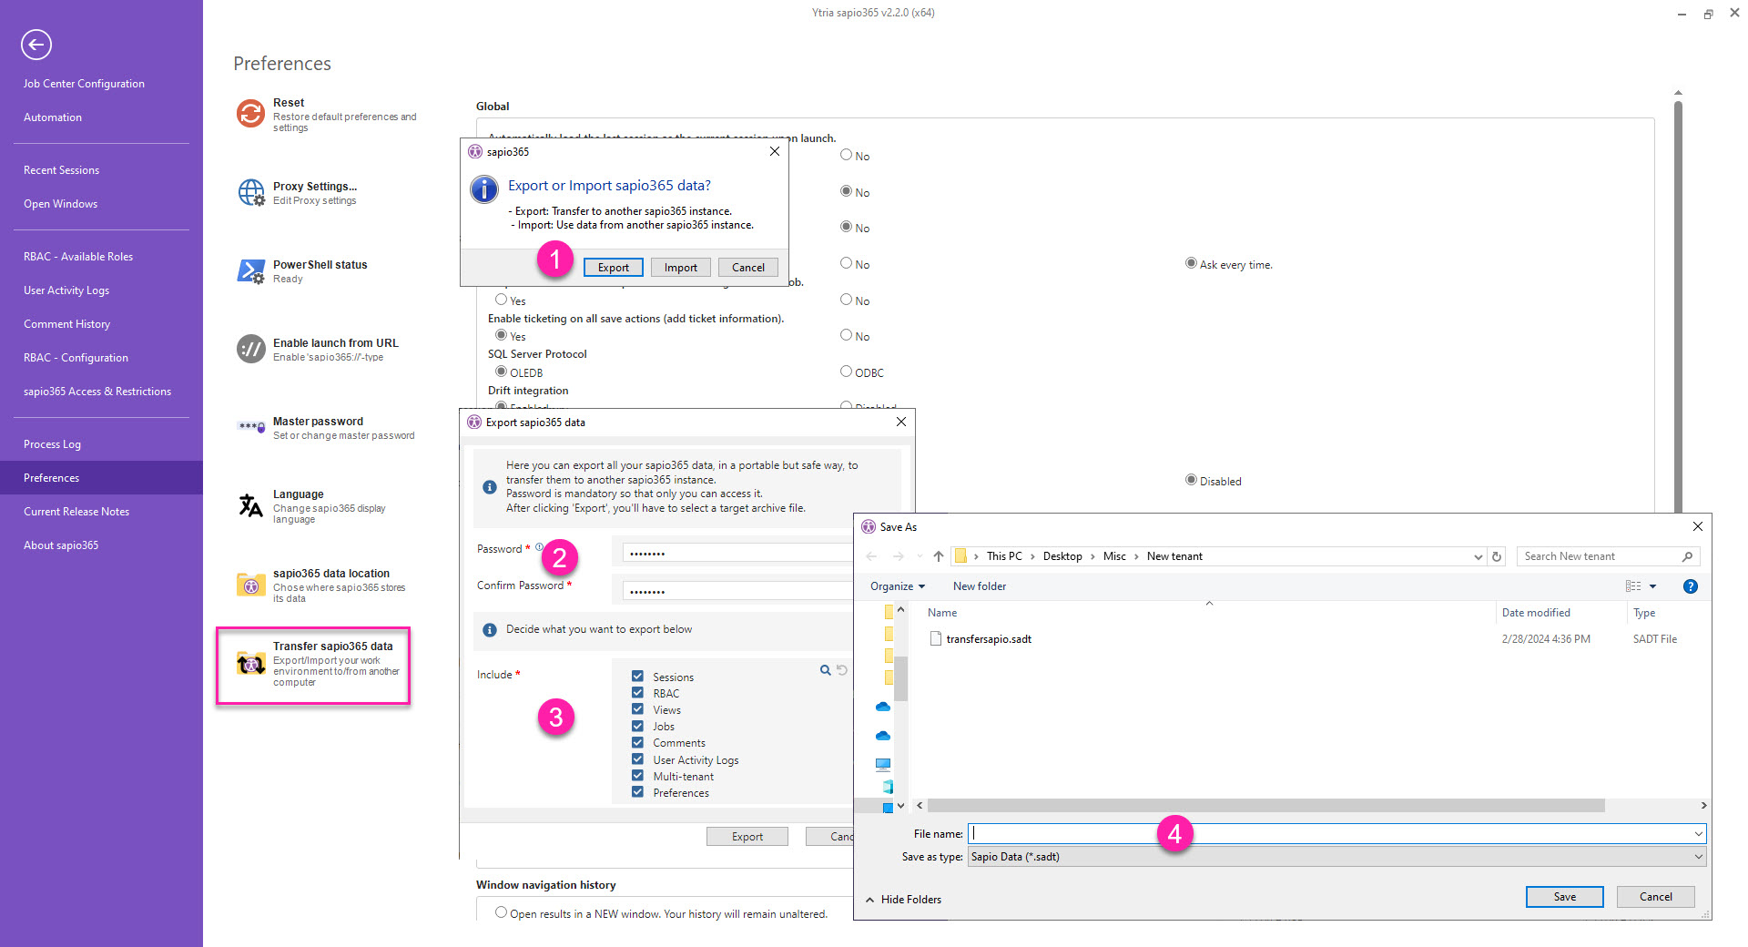Uncheck the Multi-tenant checkbox
The height and width of the screenshot is (947, 1748).
(637, 776)
